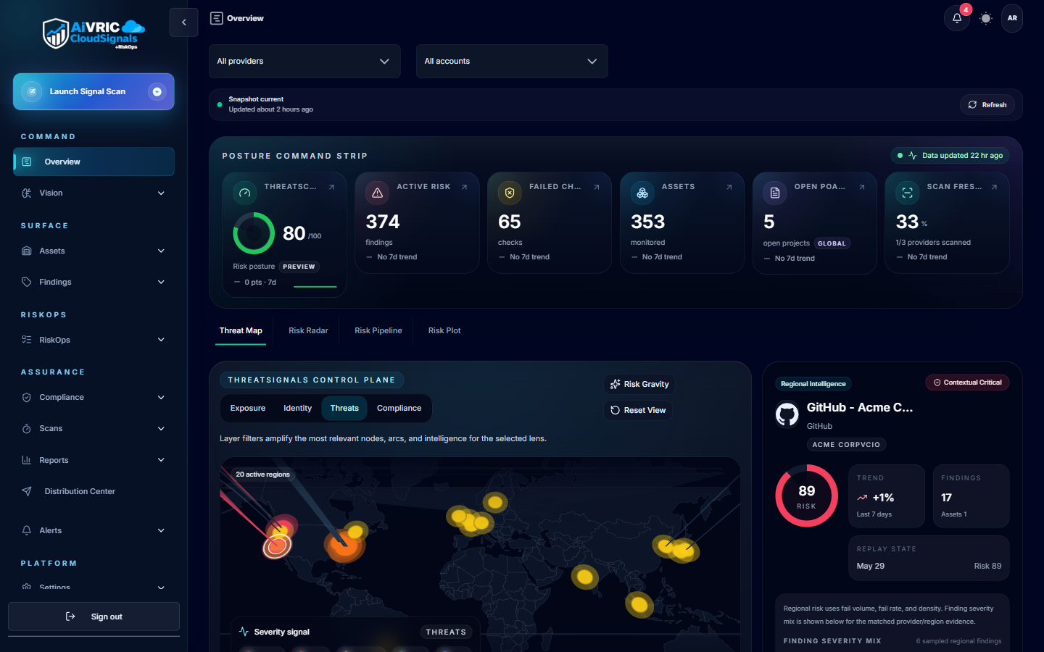Click the Reports chart icon in sidebar
This screenshot has width=1044, height=652.
pyautogui.click(x=27, y=460)
